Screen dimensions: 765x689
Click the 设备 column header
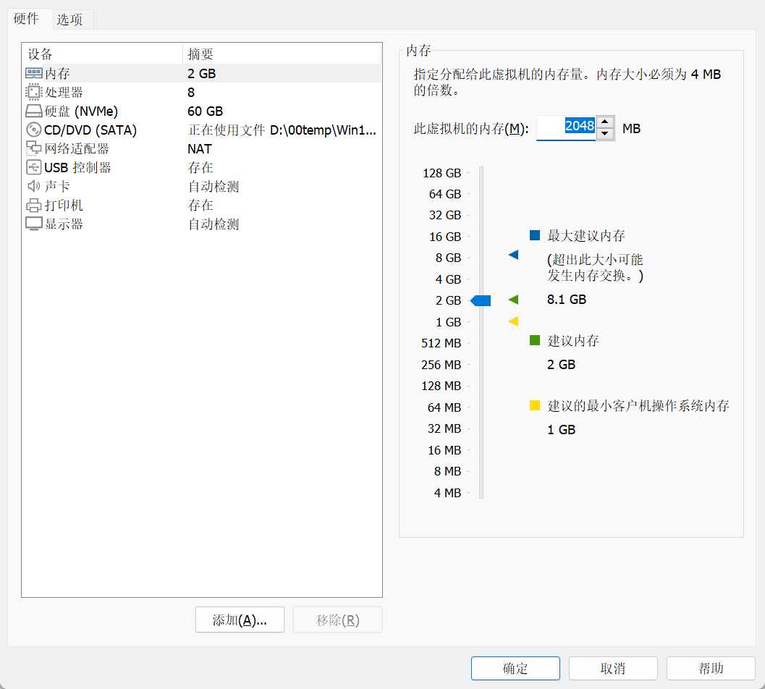103,54
